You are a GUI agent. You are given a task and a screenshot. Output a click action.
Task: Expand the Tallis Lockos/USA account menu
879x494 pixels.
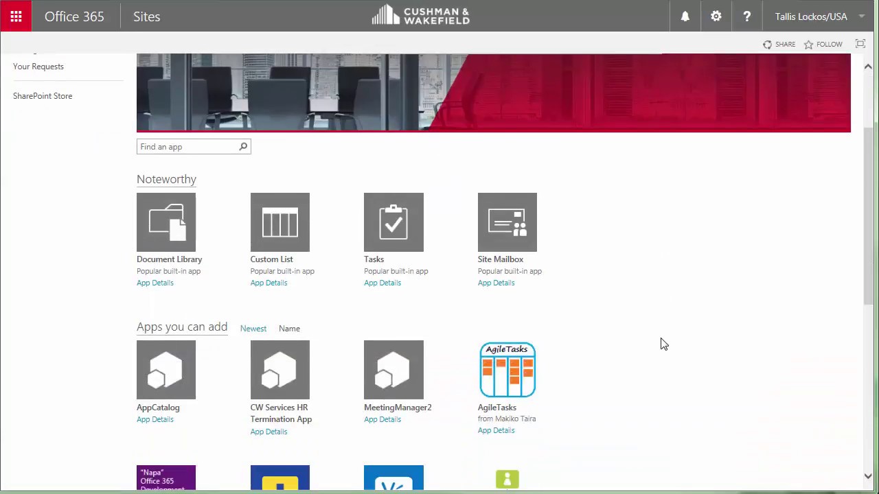819,16
